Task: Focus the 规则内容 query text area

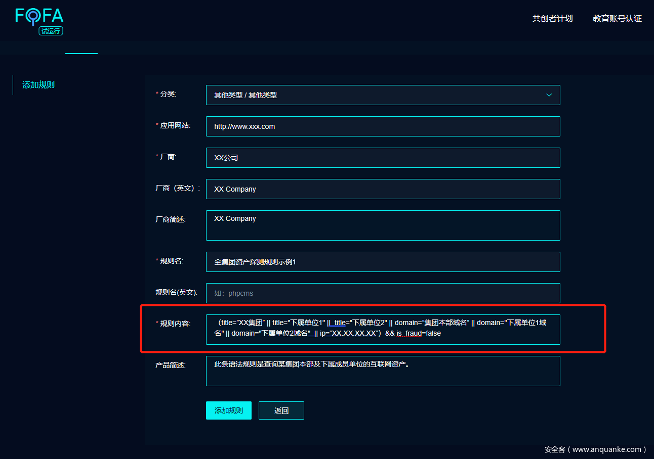Action: (383, 329)
